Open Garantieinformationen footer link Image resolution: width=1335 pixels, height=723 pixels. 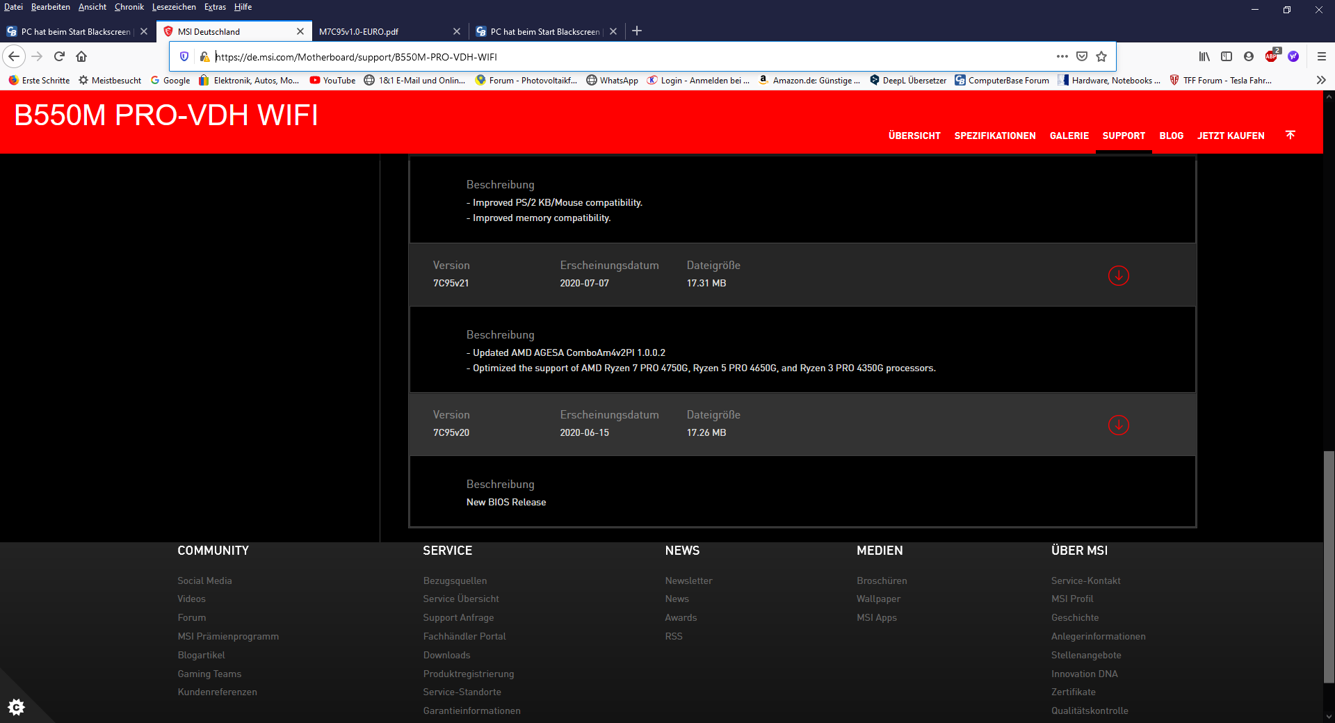[x=471, y=710]
